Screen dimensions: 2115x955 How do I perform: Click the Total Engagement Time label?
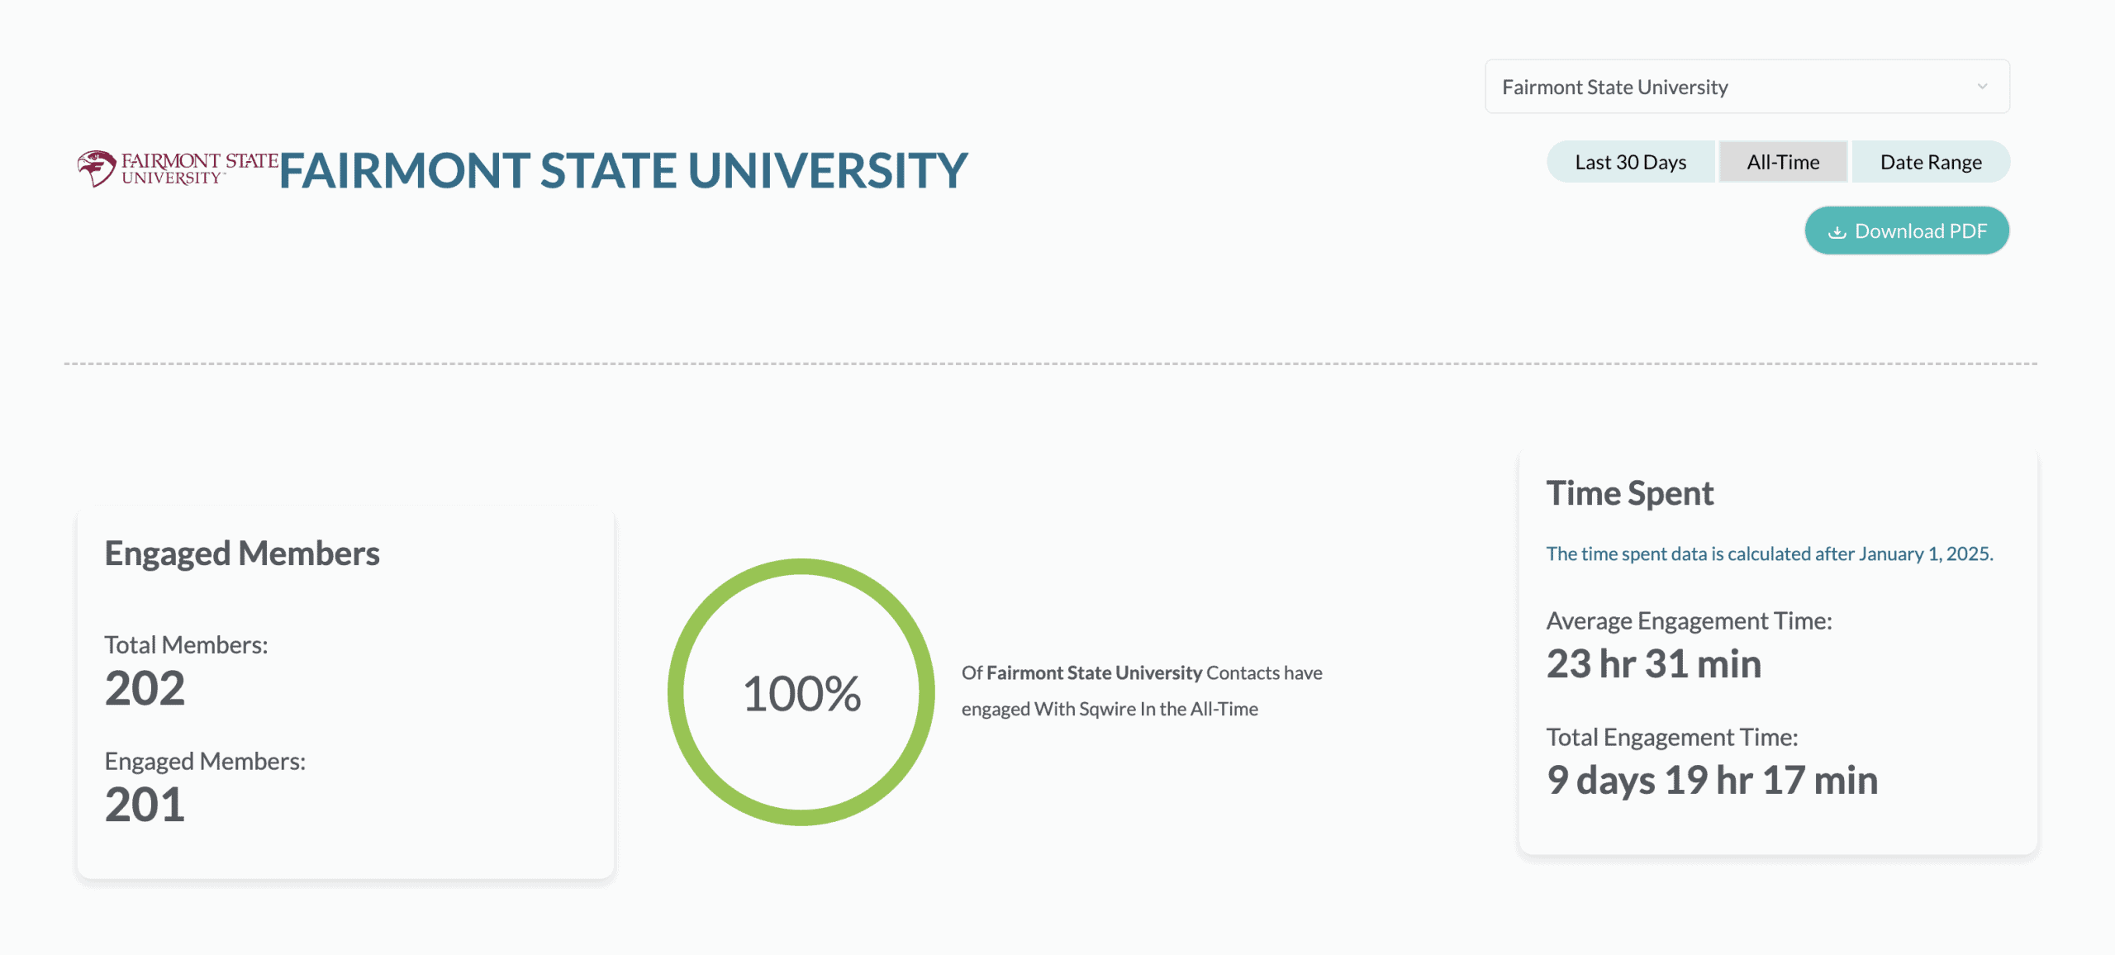tap(1671, 737)
